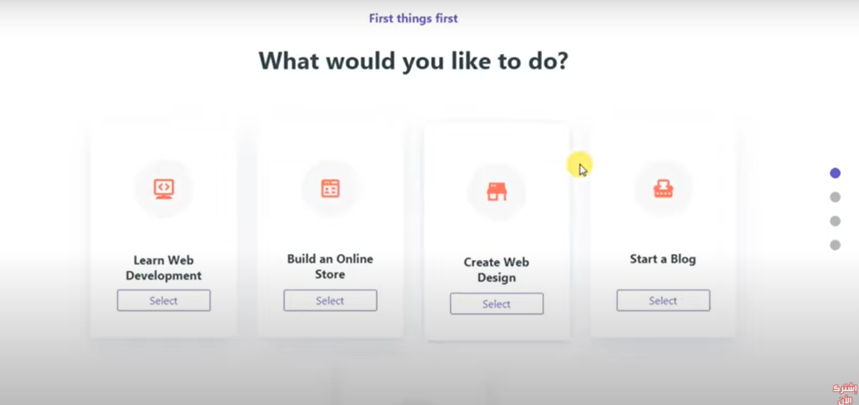Choose Select under Create Web Design
Screen dimensions: 859x405
[496, 304]
